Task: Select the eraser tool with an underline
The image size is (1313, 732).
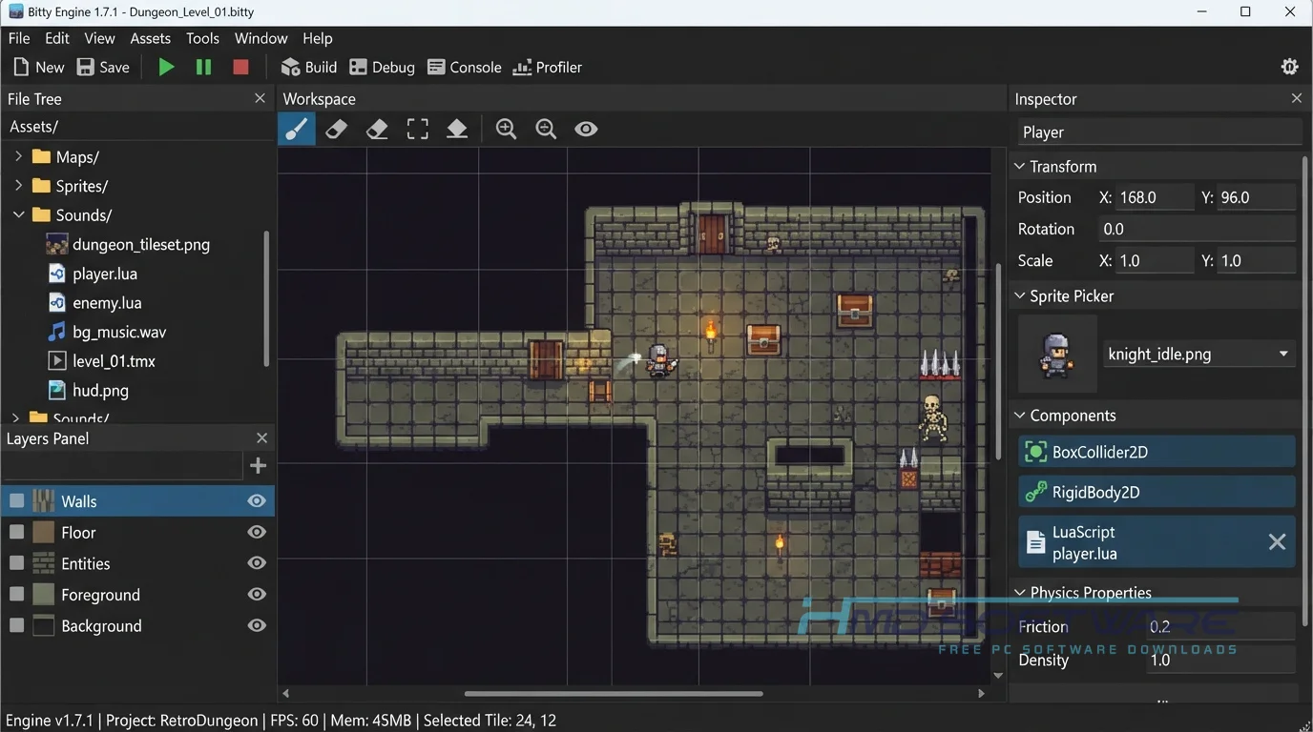Action: [x=377, y=129]
